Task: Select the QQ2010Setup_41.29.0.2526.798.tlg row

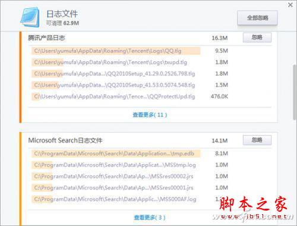Action: [x=116, y=74]
